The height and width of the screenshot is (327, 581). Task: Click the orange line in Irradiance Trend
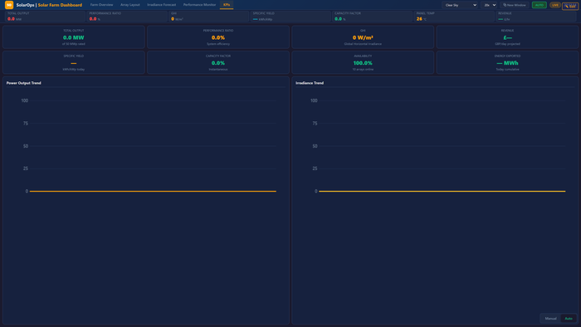pyautogui.click(x=442, y=191)
